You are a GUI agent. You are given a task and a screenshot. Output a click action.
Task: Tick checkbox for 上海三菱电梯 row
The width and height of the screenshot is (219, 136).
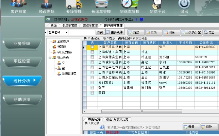92,47
